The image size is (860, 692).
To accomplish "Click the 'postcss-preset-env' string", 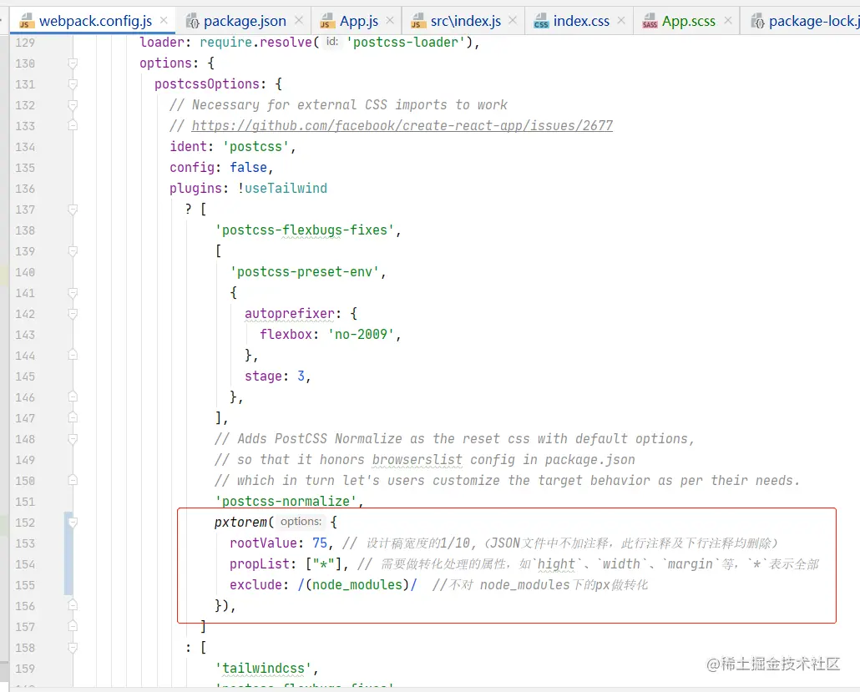I will pyautogui.click(x=305, y=272).
